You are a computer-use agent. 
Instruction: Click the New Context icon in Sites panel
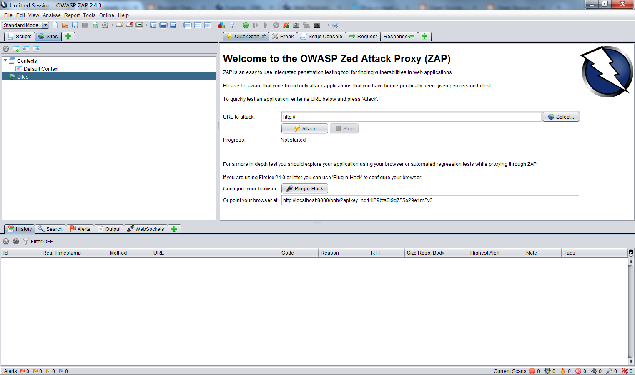[x=16, y=49]
